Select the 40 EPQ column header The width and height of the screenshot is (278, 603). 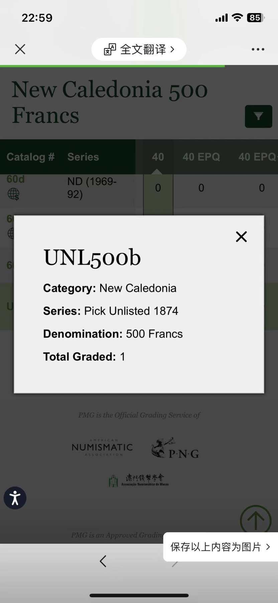(x=201, y=157)
